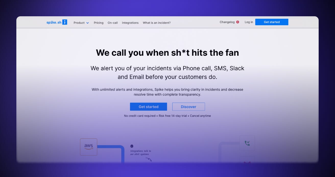Open "What is an incident?" link
Screen dimensions: 335x177
pos(157,23)
